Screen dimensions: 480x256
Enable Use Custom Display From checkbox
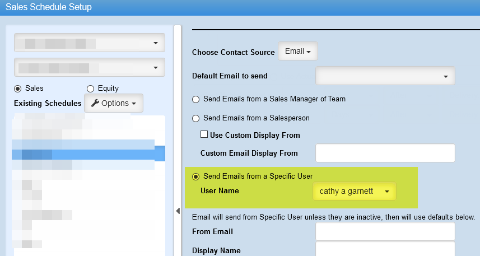204,135
